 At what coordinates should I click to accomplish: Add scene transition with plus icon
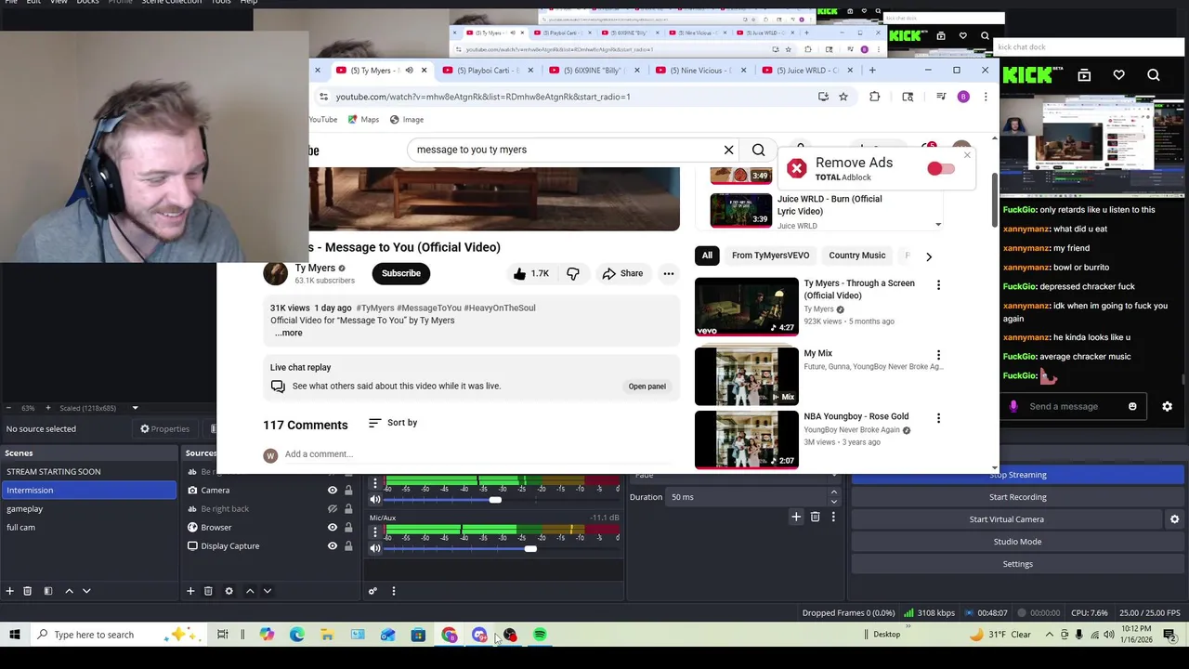796,517
